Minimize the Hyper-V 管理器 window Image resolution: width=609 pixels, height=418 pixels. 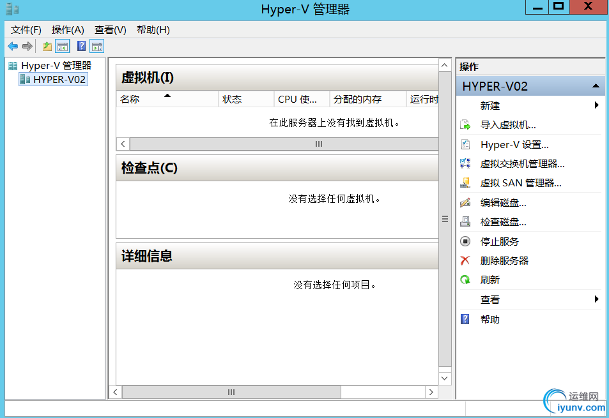click(x=537, y=6)
